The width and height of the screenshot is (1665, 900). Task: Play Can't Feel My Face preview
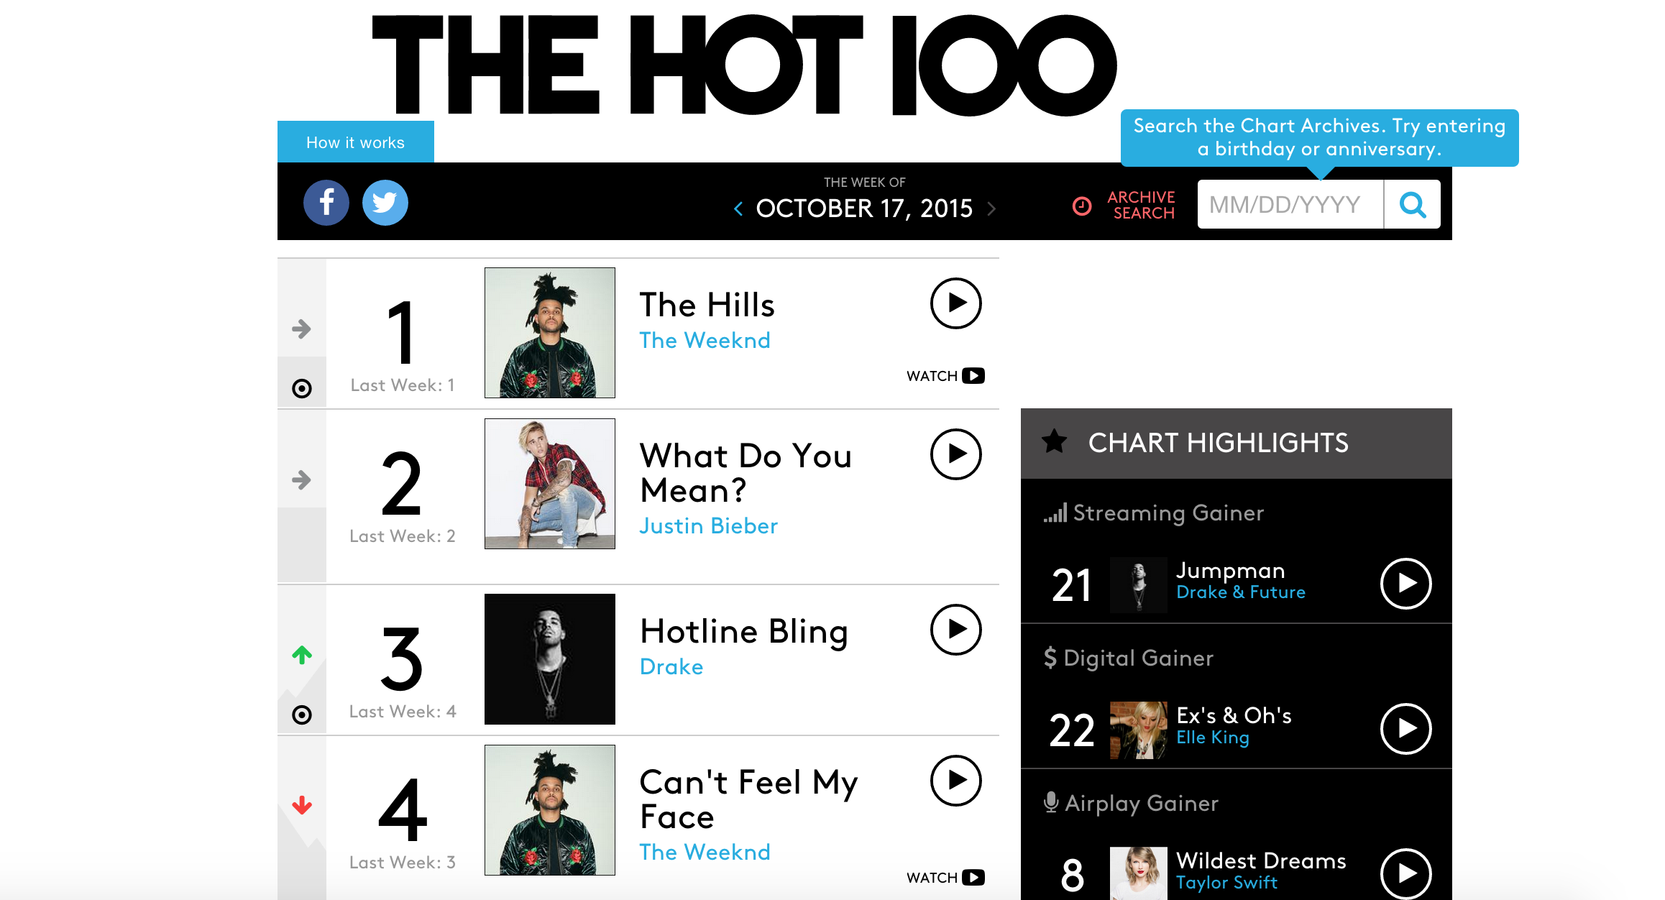coord(956,781)
